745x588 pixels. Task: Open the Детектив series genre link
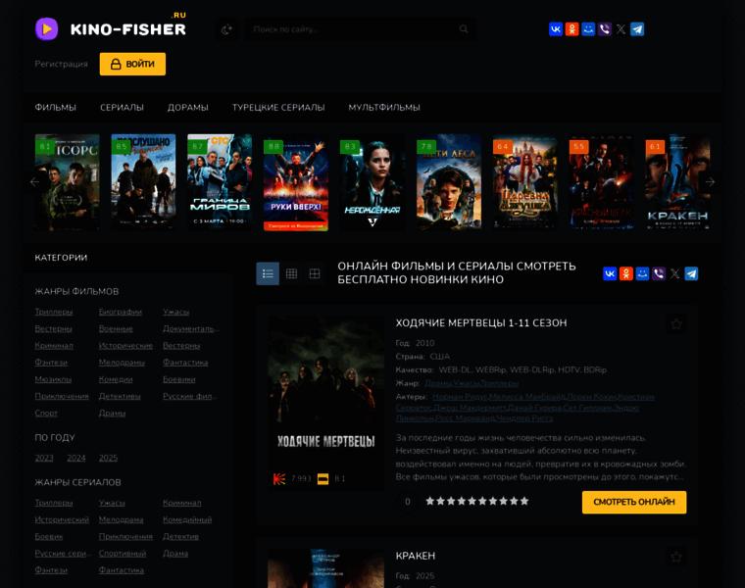click(180, 537)
